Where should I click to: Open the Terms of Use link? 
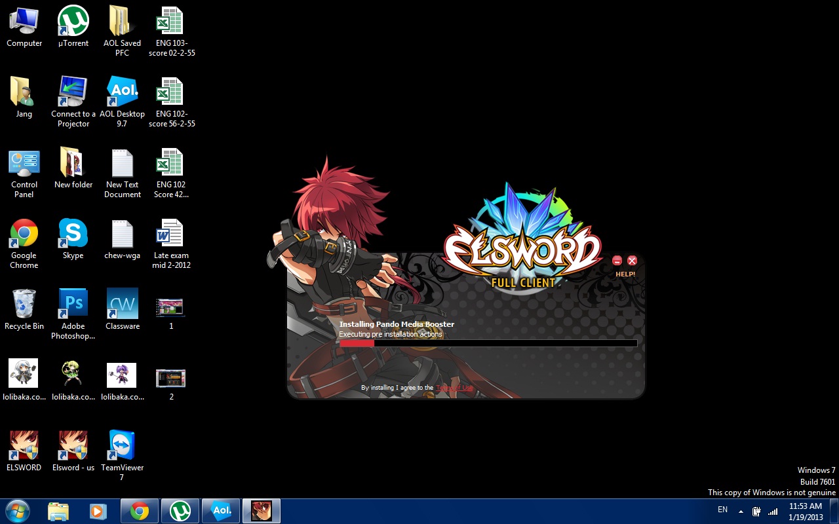[x=454, y=388]
